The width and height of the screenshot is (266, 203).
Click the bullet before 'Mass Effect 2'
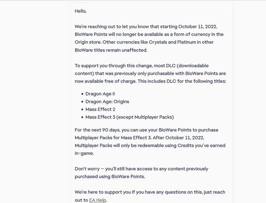click(x=82, y=109)
